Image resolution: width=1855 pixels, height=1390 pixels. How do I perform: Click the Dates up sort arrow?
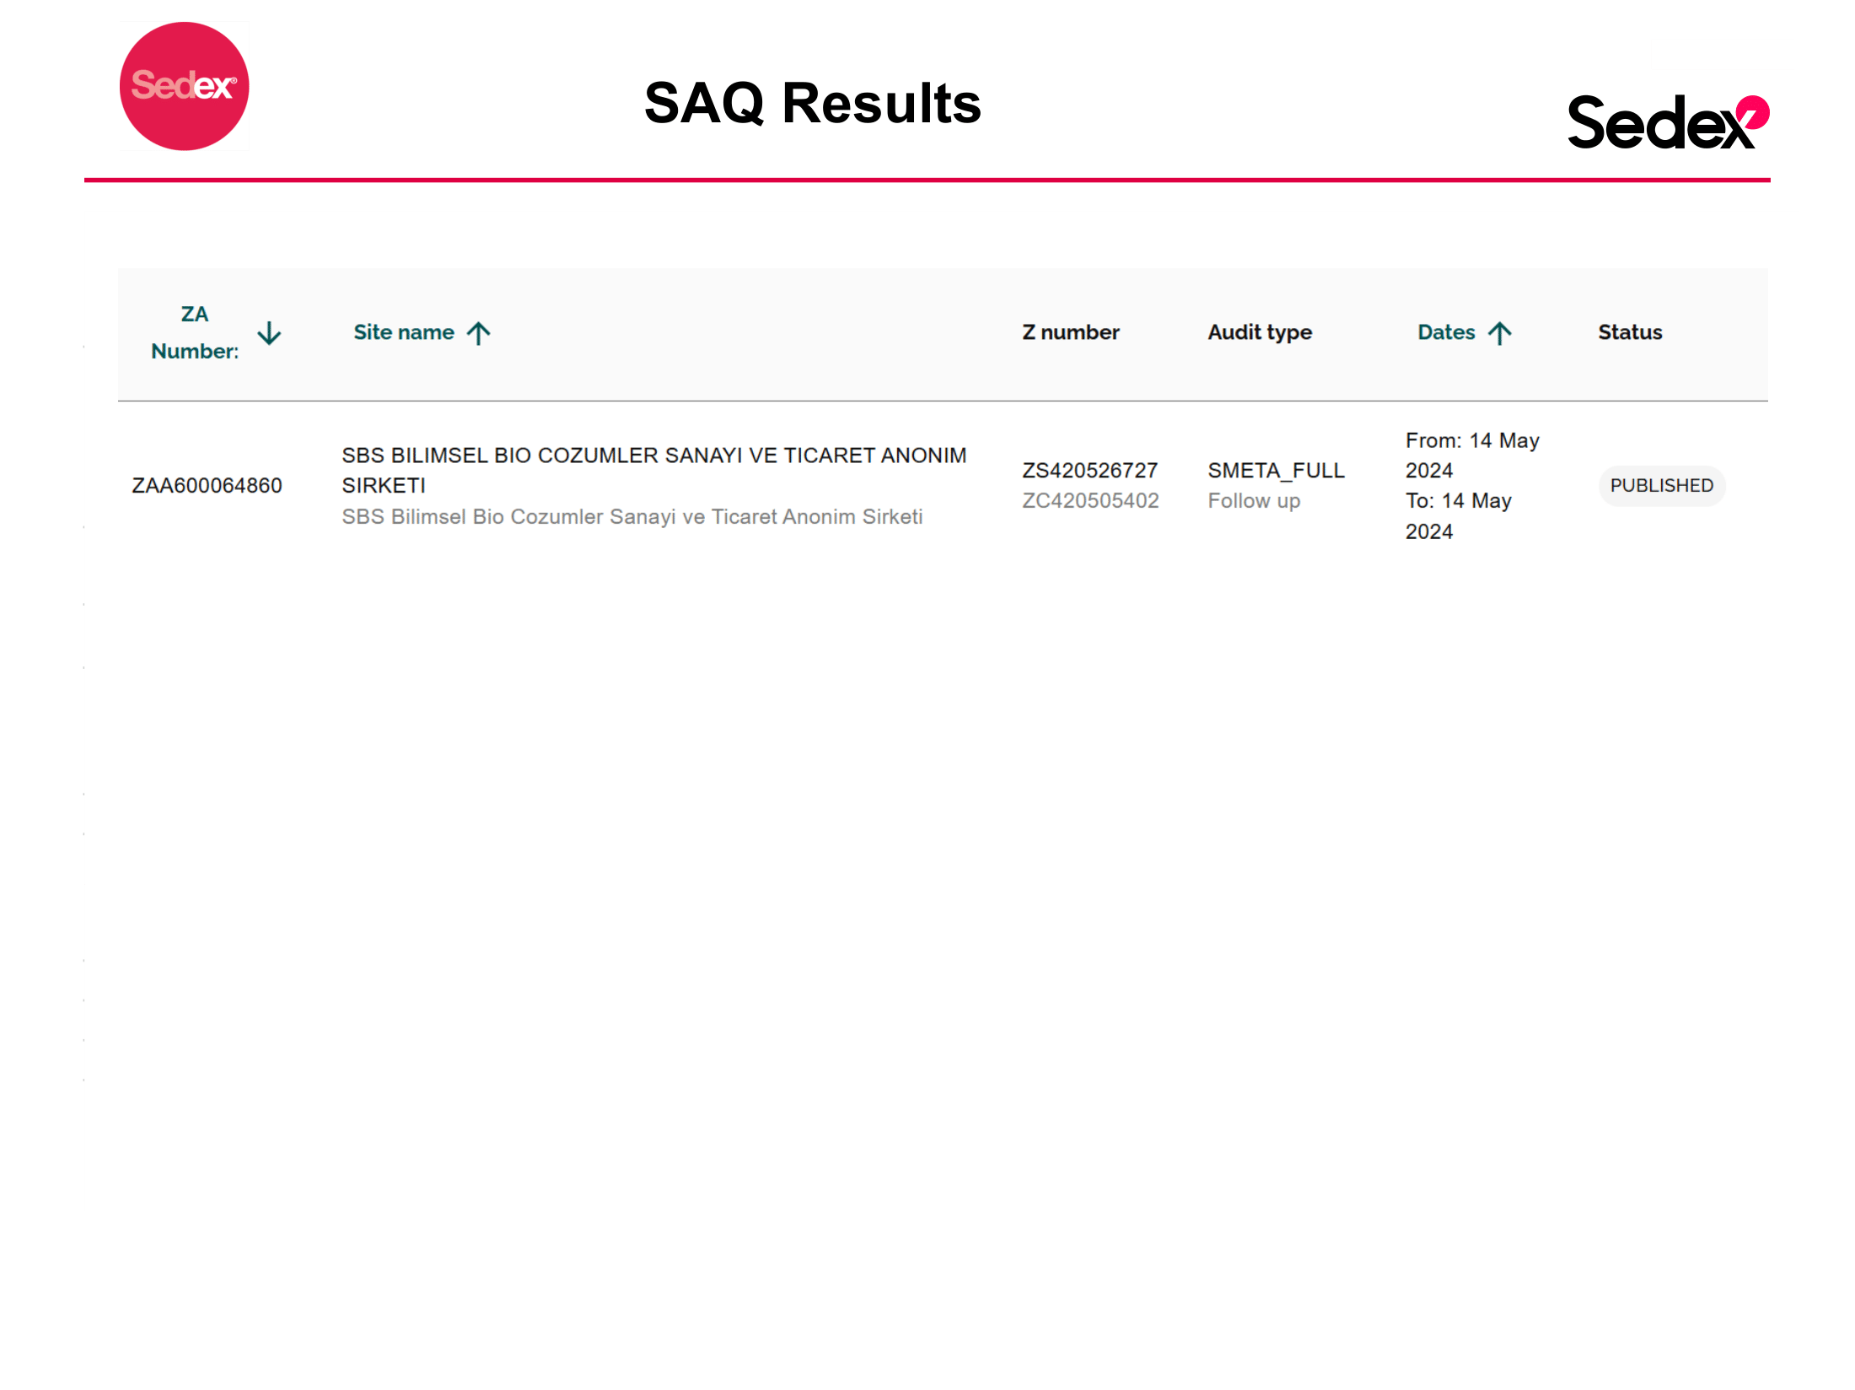tap(1499, 333)
